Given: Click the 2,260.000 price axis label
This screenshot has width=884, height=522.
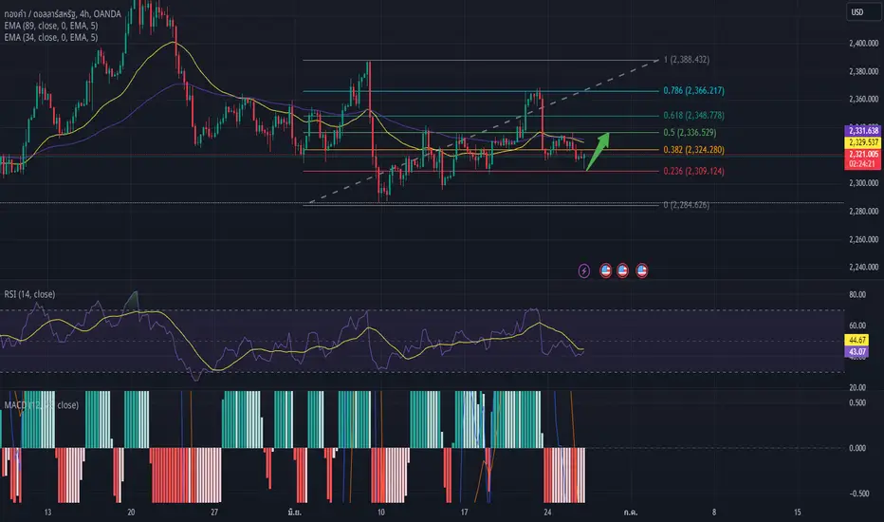Looking at the screenshot, I should coord(863,240).
